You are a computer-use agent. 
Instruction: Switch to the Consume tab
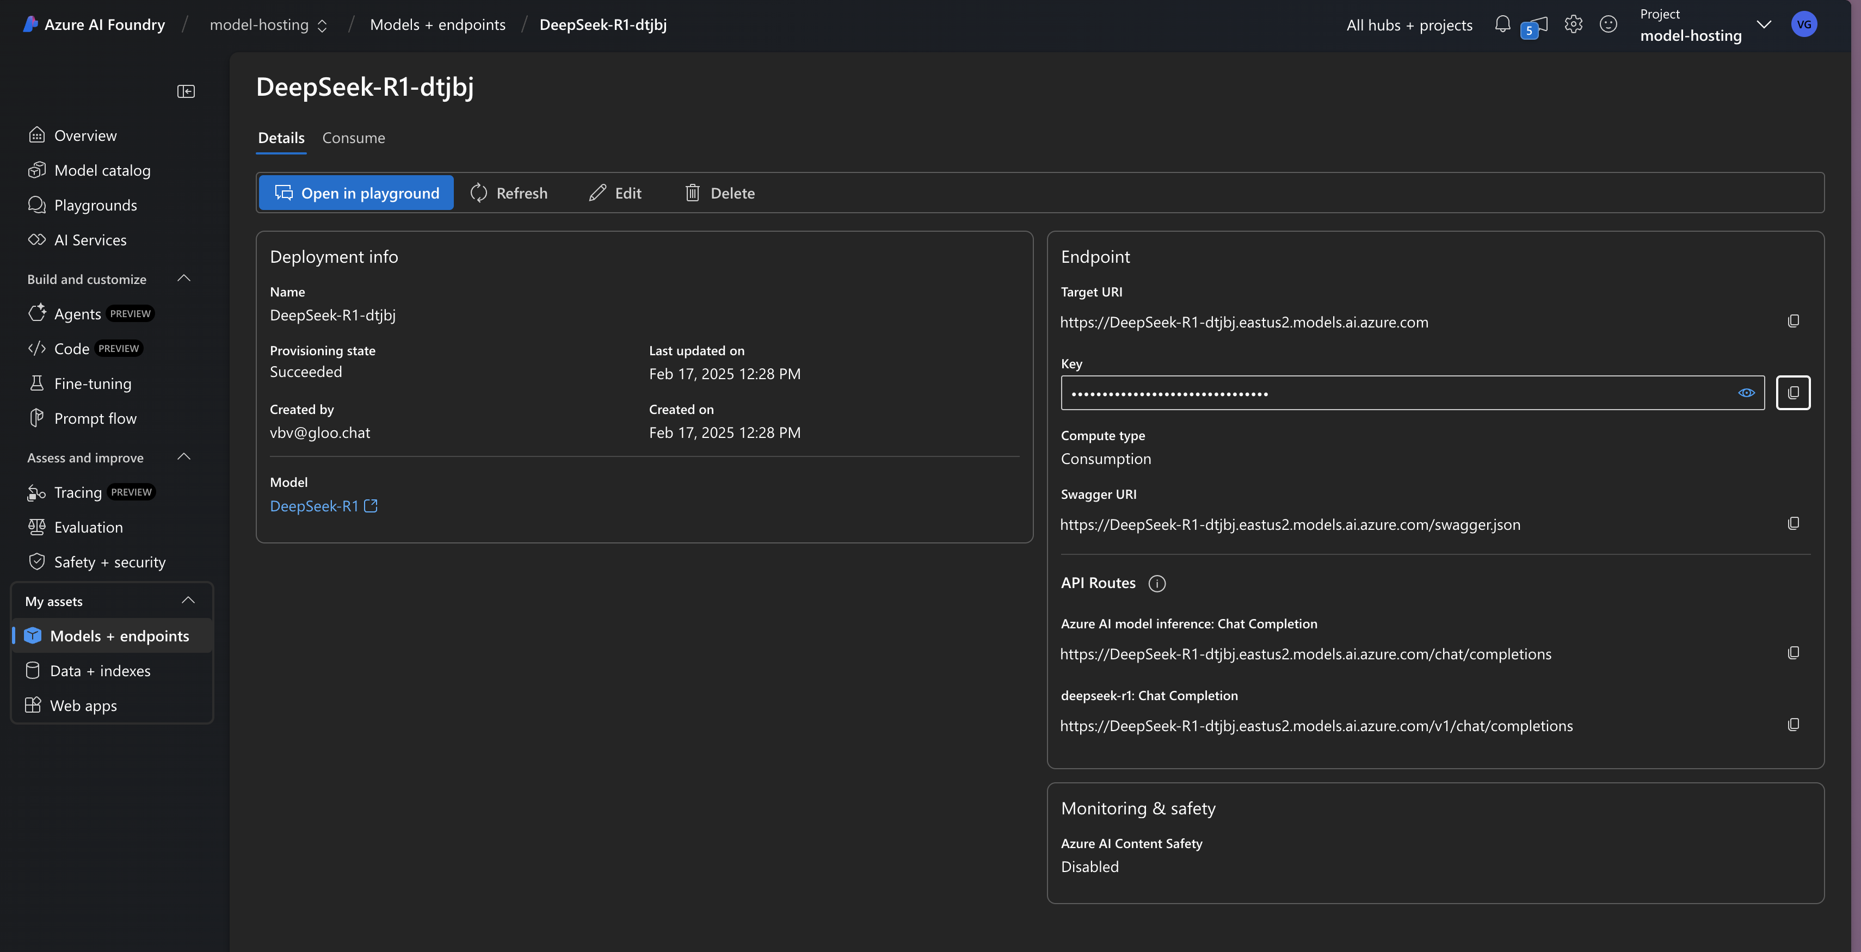(353, 138)
